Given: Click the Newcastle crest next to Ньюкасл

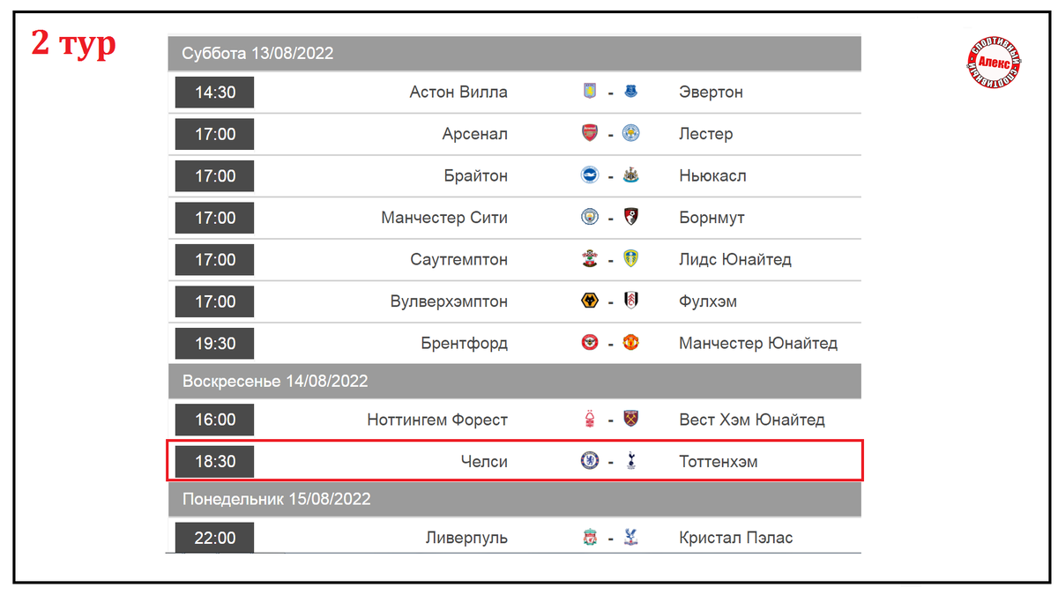Looking at the screenshot, I should (631, 175).
